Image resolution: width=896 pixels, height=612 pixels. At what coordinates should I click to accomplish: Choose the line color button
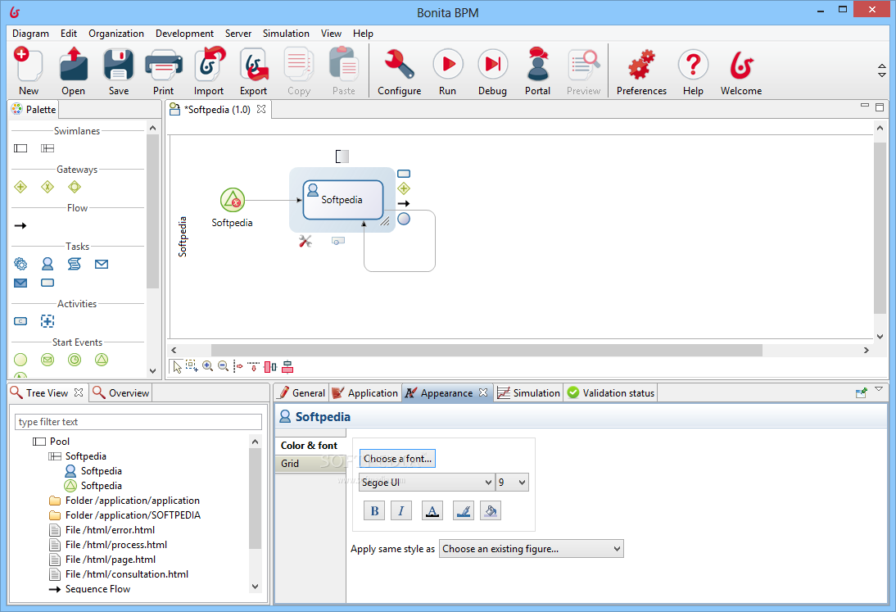[x=464, y=511]
